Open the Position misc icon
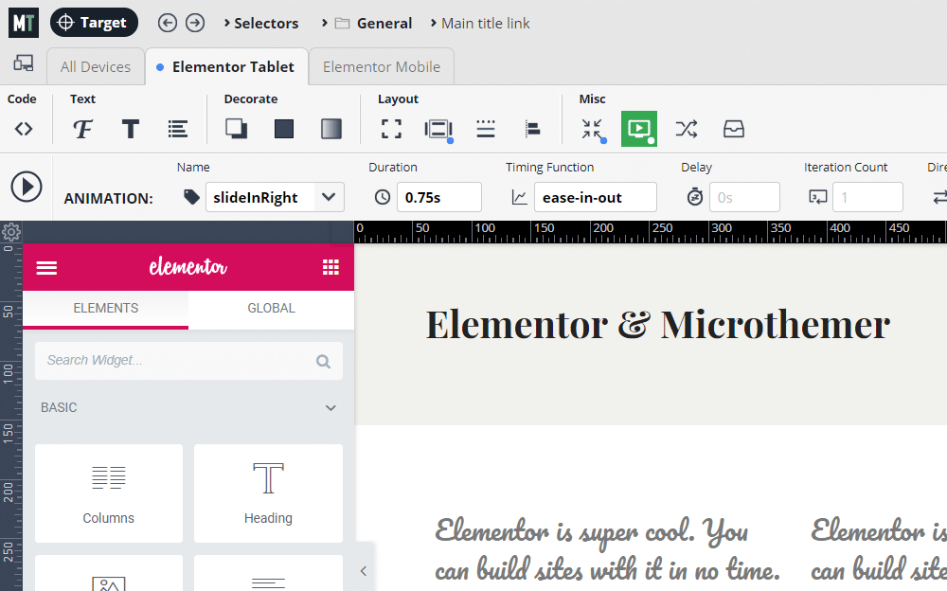 click(x=592, y=129)
